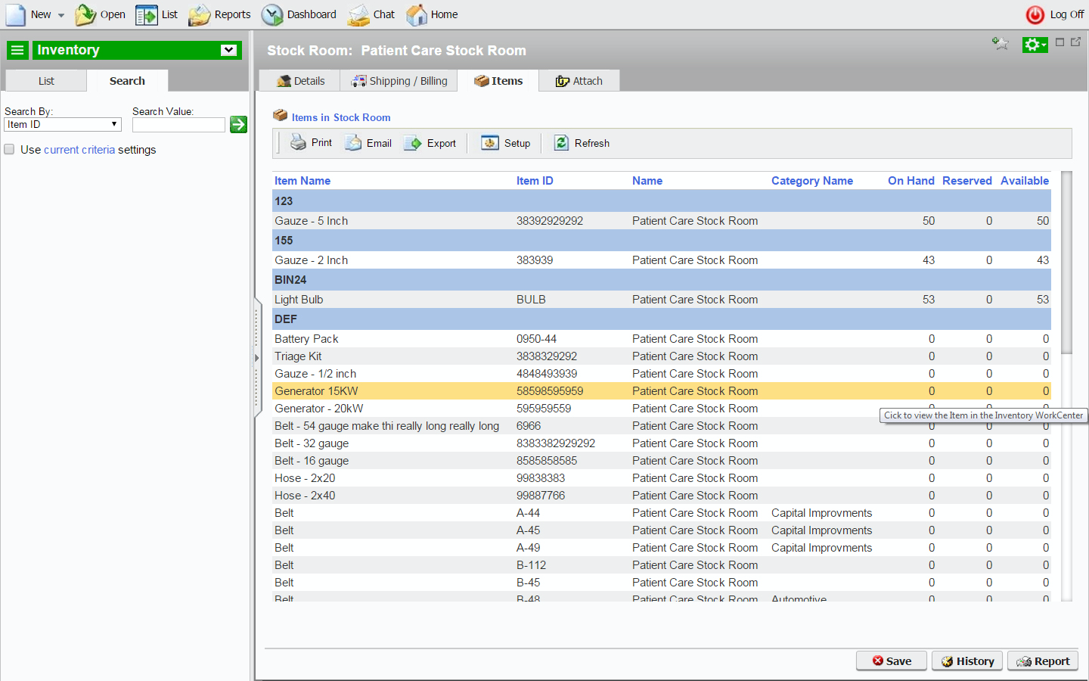The image size is (1089, 681).
Task: Click the Search Value input field
Action: [178, 125]
